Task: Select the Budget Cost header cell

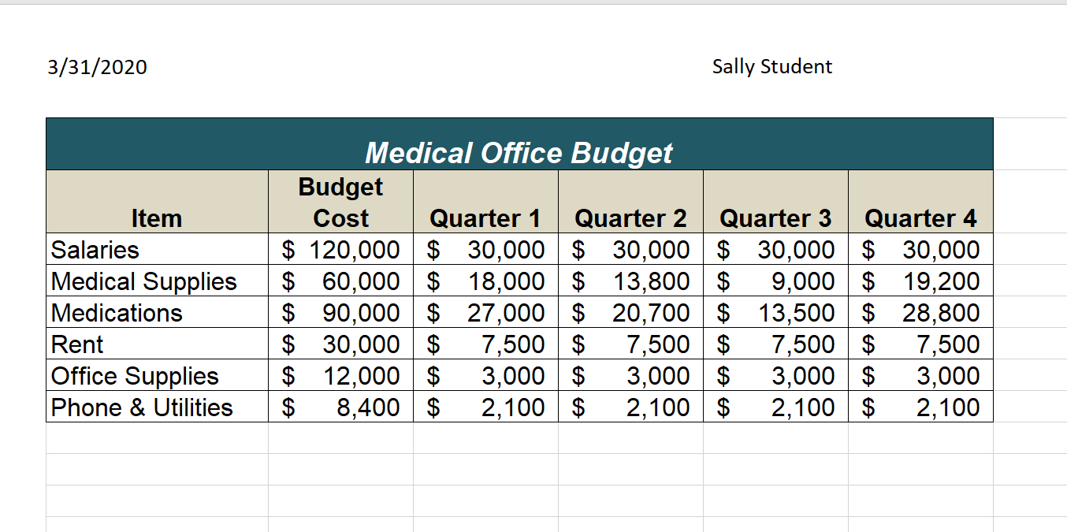Action: [x=340, y=203]
